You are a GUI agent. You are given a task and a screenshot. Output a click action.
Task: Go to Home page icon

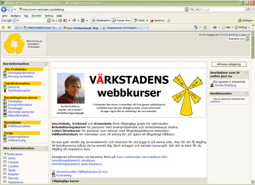[x=196, y=27]
